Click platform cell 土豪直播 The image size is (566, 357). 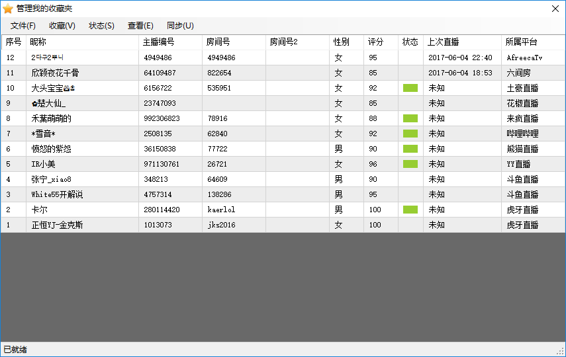523,88
